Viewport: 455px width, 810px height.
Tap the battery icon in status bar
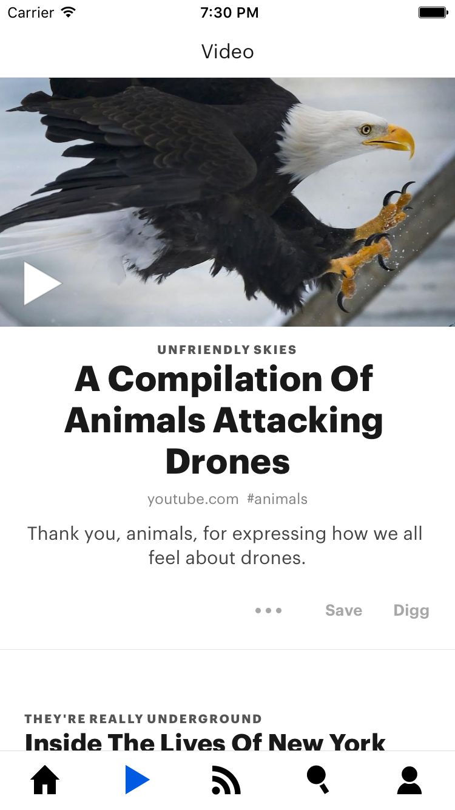pos(433,12)
